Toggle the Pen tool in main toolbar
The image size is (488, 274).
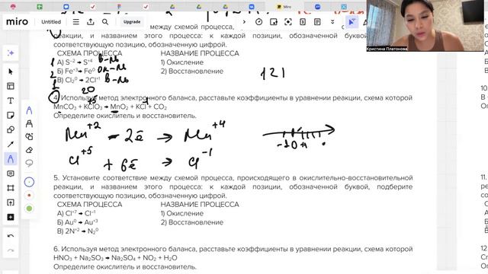tap(11, 159)
